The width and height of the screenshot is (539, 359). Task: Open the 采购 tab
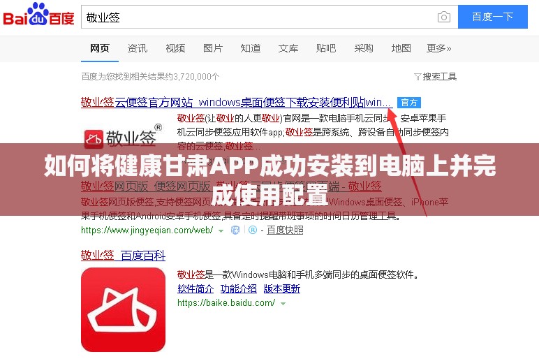[x=363, y=48]
